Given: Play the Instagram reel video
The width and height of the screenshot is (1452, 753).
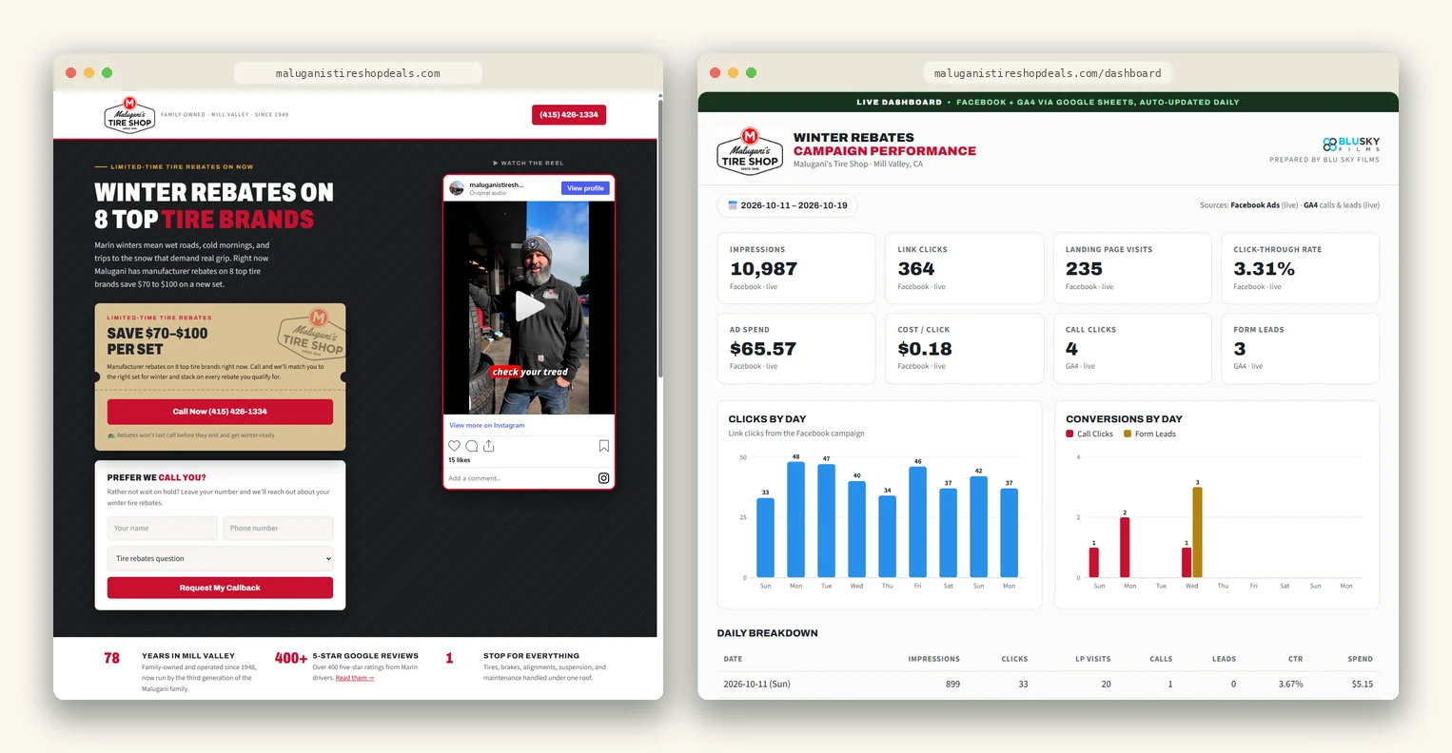Looking at the screenshot, I should click(529, 306).
